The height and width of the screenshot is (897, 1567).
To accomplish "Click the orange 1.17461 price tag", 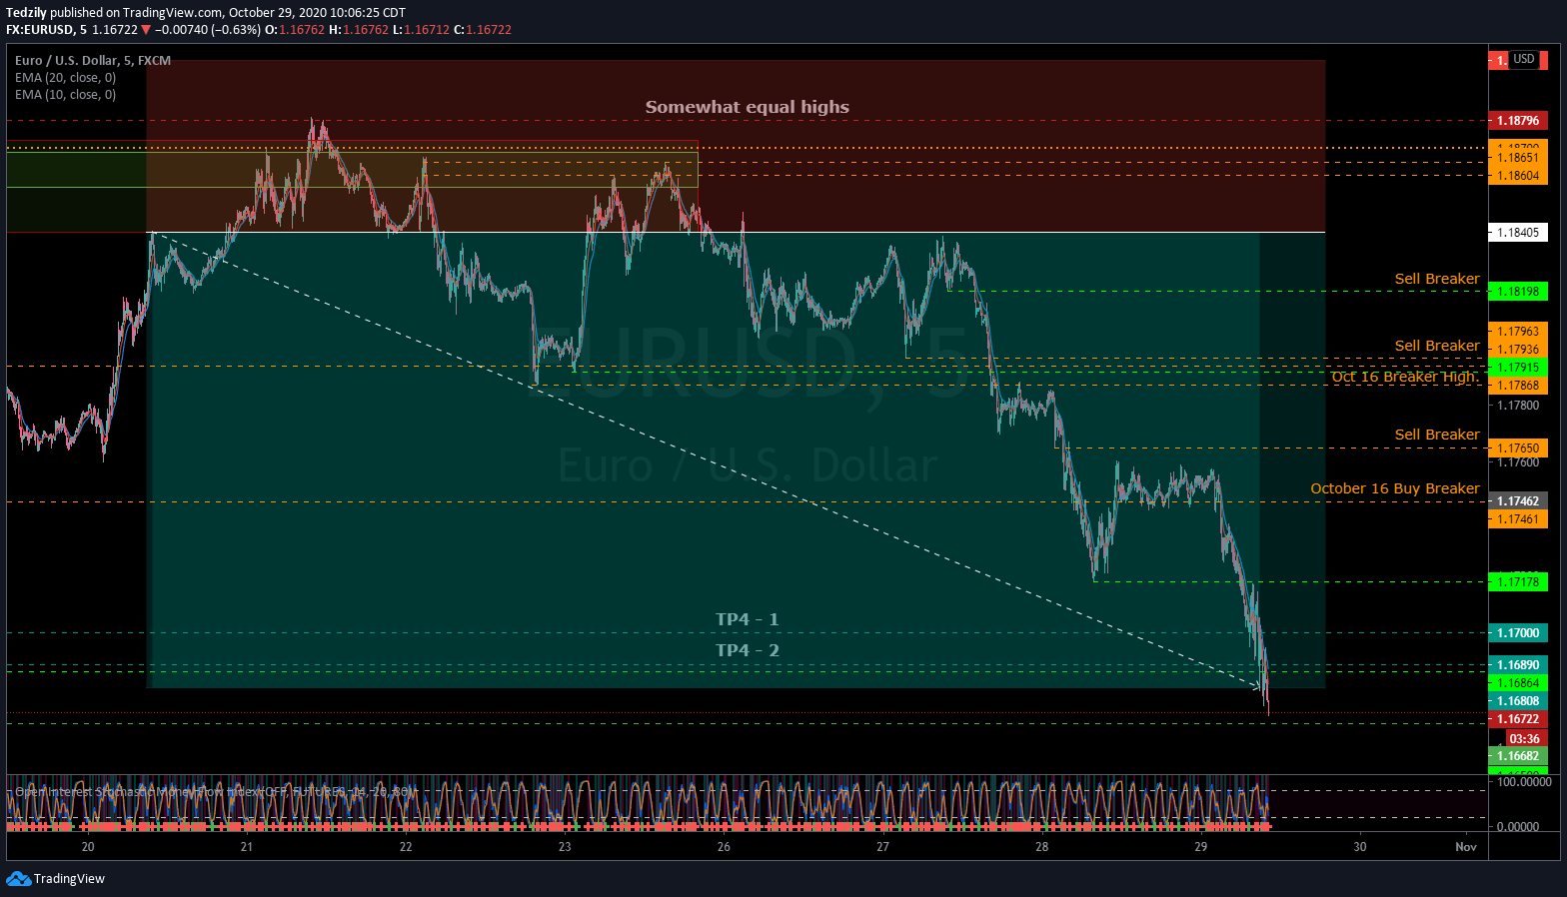I will [x=1517, y=519].
